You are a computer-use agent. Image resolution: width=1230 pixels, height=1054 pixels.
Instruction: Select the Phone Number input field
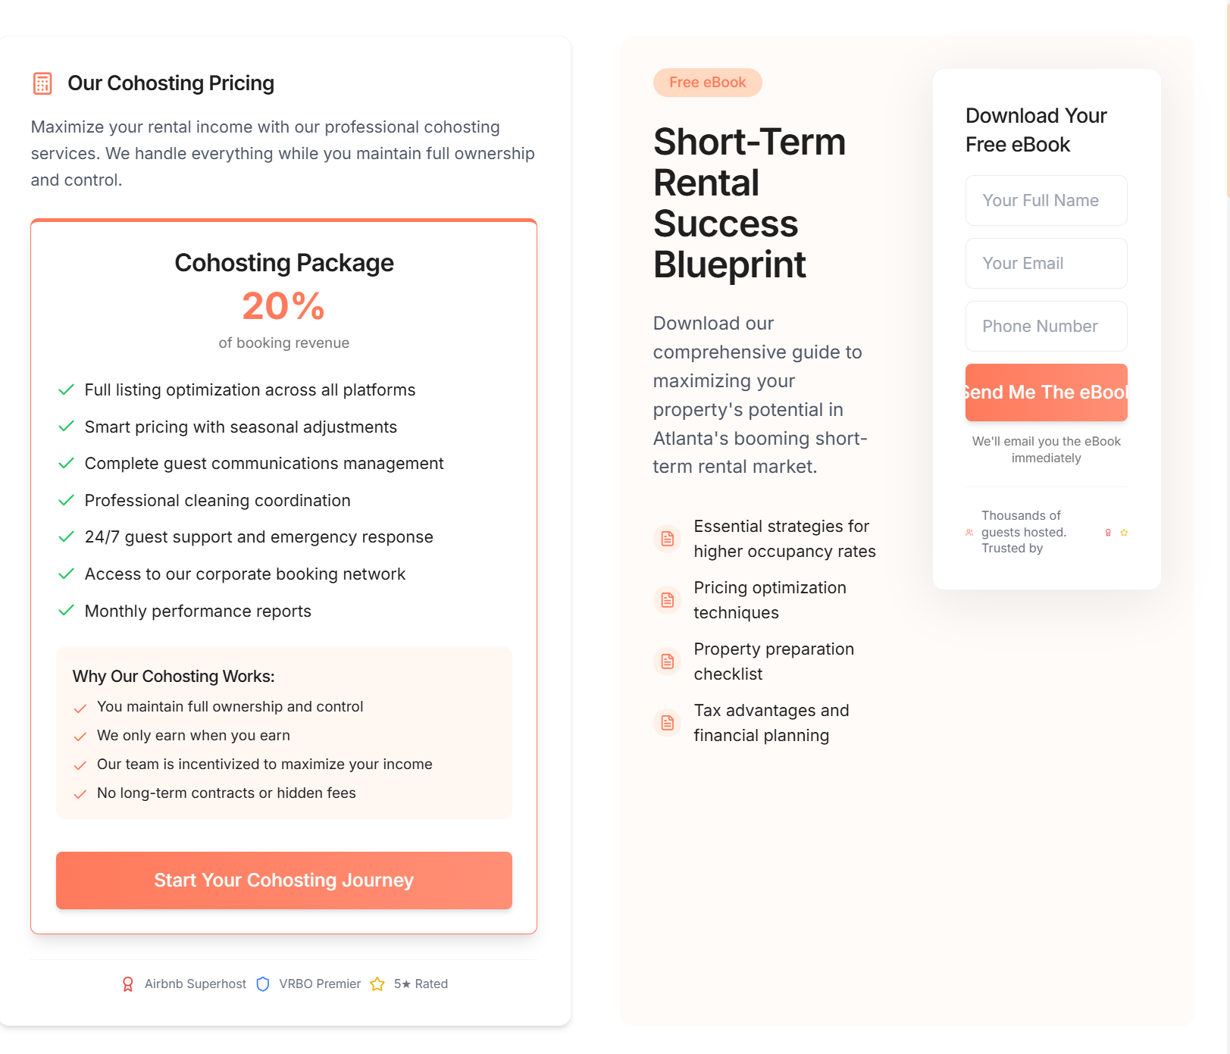1047,326
